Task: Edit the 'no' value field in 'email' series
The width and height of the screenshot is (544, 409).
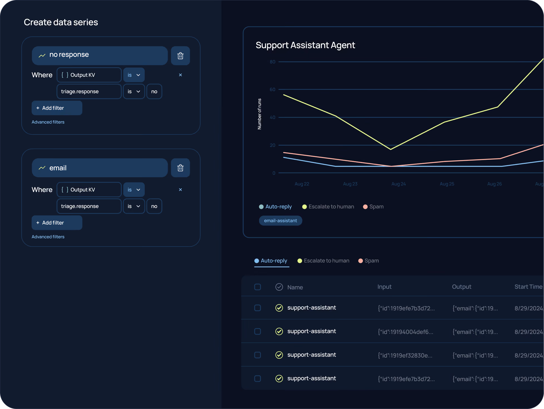Action: coord(154,206)
